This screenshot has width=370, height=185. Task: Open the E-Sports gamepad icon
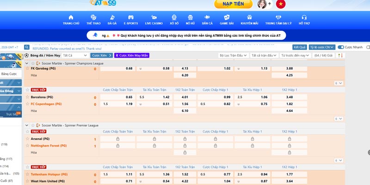point(131,17)
